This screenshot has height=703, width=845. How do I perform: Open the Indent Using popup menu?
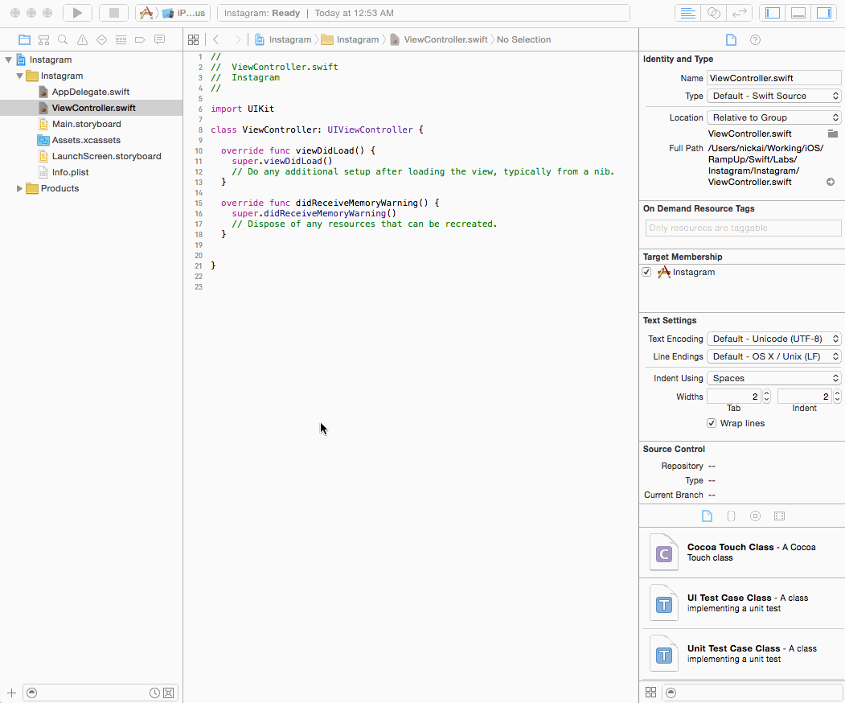point(773,378)
